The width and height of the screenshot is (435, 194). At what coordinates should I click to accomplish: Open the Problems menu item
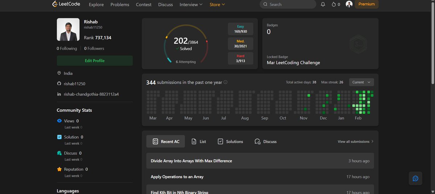click(120, 4)
